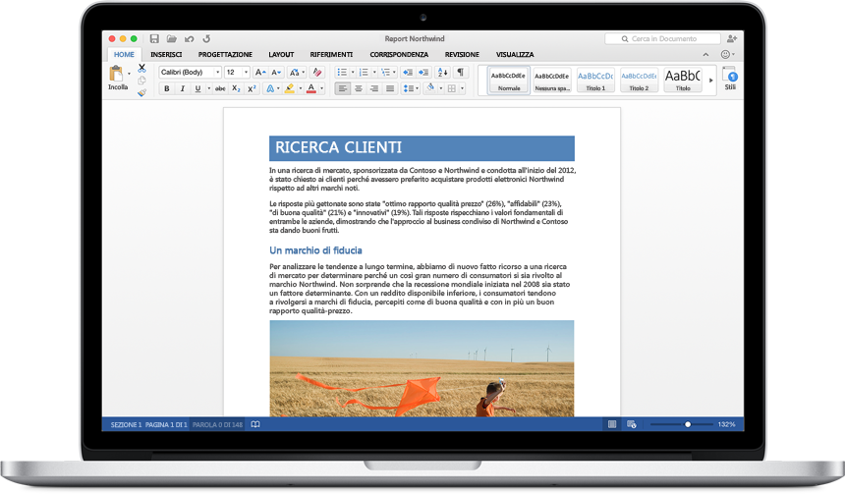Image resolution: width=845 pixels, height=494 pixels.
Task: Undo the last action
Action: coord(190,38)
